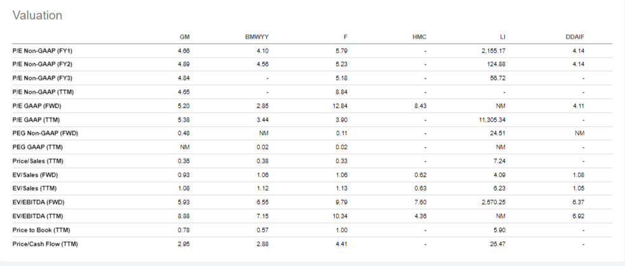
Task: Select the EV/Sales (FWD) row label
Action: [x=35, y=175]
